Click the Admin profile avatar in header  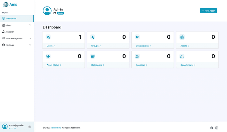click(47, 11)
